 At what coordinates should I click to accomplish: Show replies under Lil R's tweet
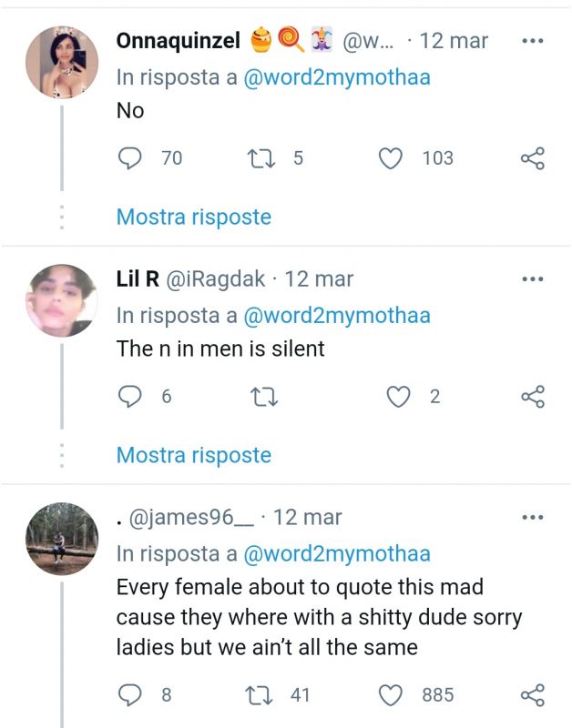pyautogui.click(x=194, y=455)
